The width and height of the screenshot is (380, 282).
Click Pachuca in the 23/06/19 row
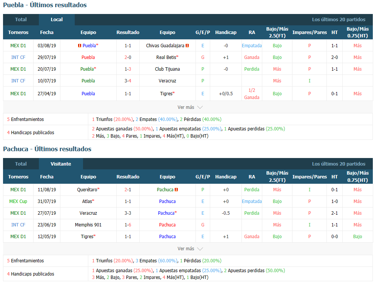tap(168, 225)
